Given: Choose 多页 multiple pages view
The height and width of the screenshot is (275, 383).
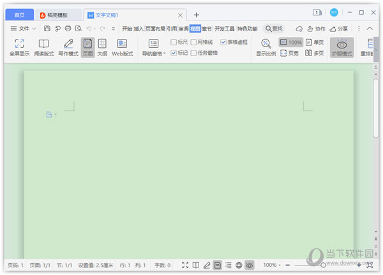Looking at the screenshot, I should coord(315,53).
